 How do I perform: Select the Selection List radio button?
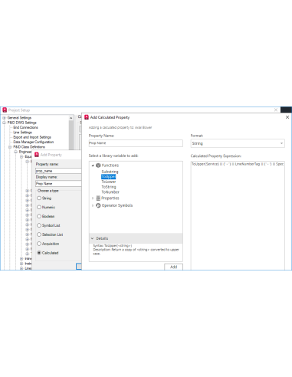39,234
